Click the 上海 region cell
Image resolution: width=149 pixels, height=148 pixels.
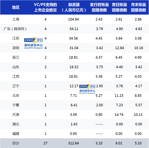pyautogui.click(x=16, y=19)
